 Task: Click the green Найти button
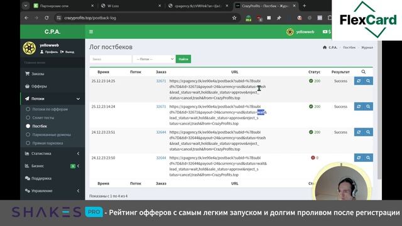click(x=183, y=59)
